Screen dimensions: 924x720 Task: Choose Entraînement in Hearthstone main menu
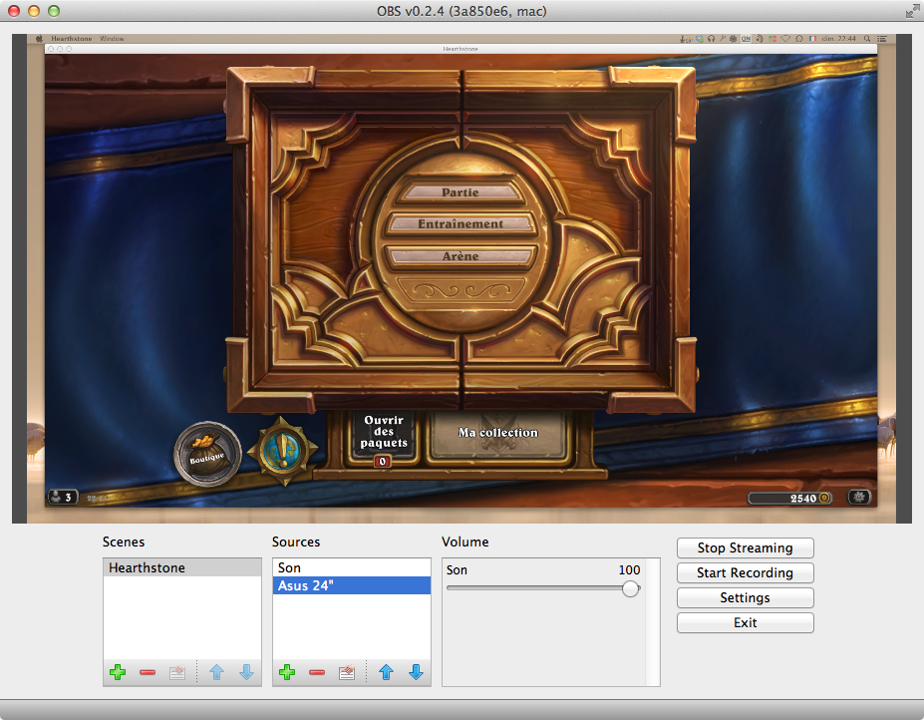(x=461, y=224)
